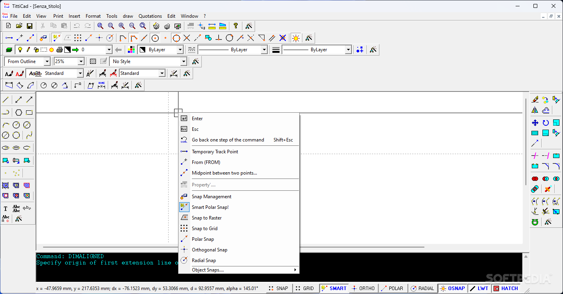Expand 'Object Snaps....' submenu
563x294 pixels.
(239, 270)
